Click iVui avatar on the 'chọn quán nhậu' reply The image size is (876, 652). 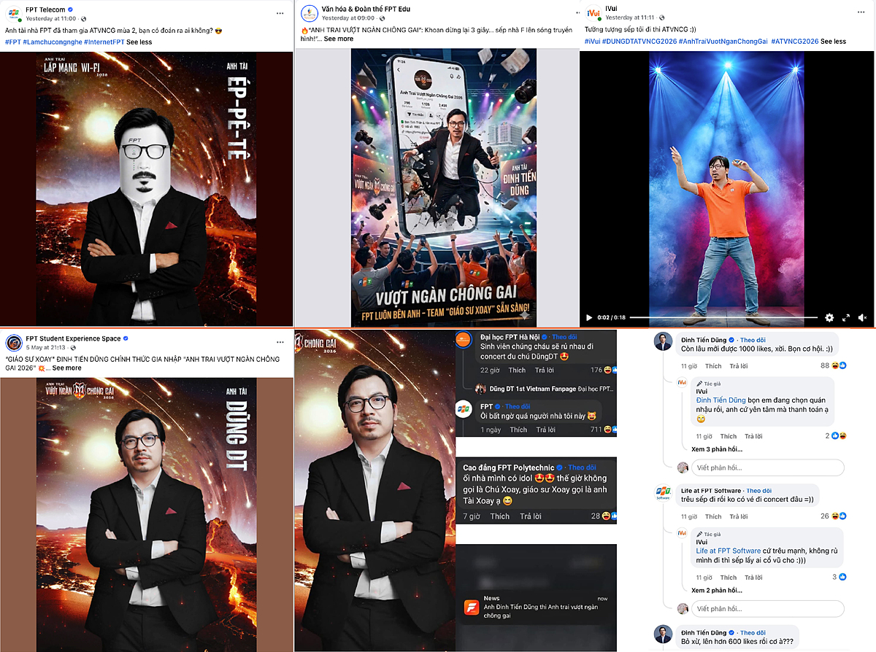tap(683, 382)
